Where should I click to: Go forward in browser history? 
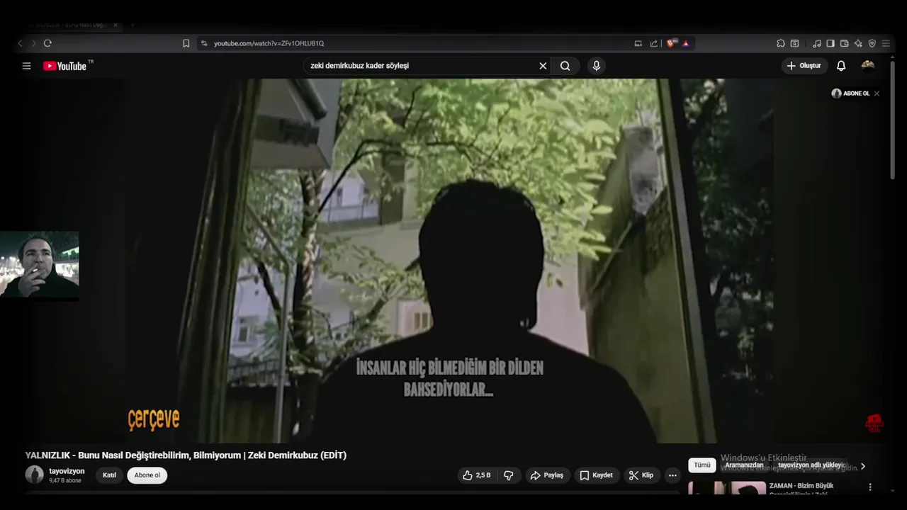point(33,43)
